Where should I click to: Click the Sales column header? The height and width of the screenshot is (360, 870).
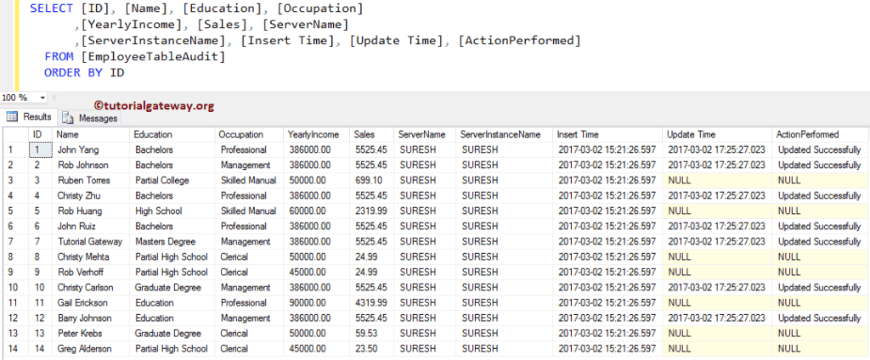point(372,134)
